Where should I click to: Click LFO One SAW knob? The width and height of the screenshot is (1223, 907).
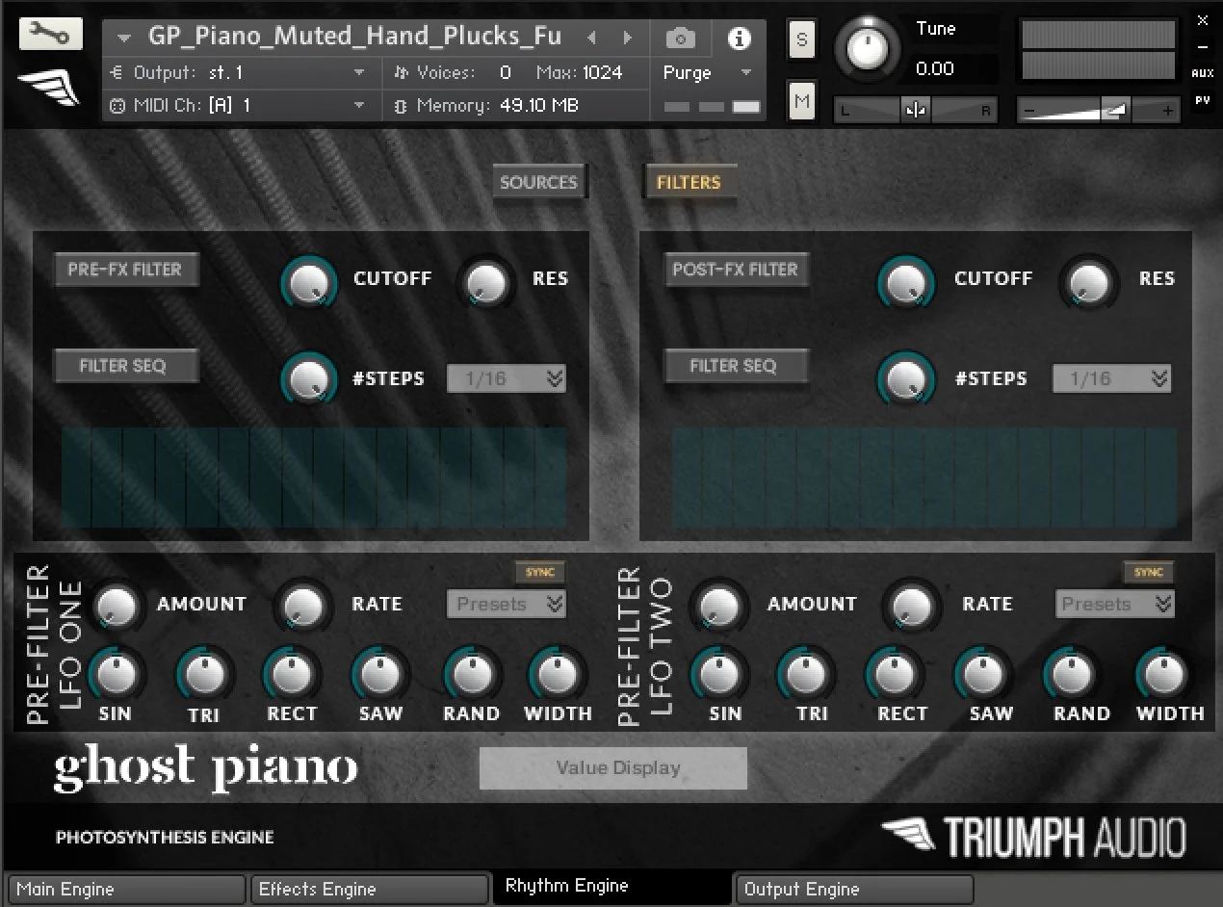(380, 675)
